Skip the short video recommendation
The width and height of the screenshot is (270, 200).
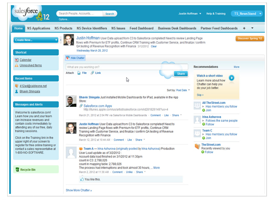(200, 95)
